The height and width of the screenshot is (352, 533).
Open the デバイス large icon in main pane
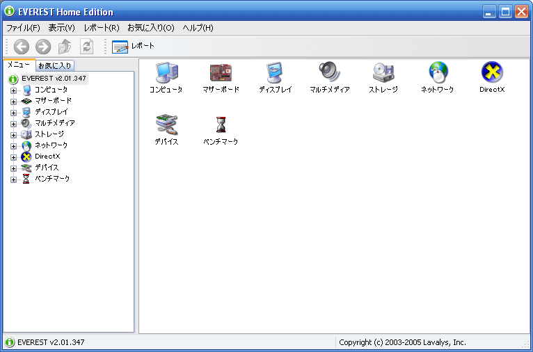pyautogui.click(x=166, y=125)
